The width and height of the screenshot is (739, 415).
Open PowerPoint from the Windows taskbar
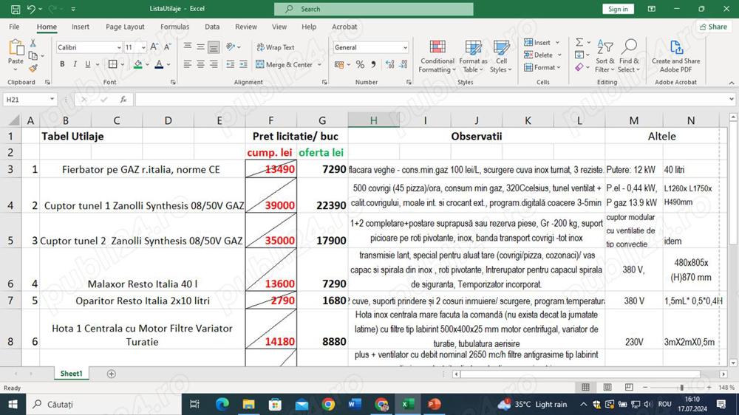point(434,404)
